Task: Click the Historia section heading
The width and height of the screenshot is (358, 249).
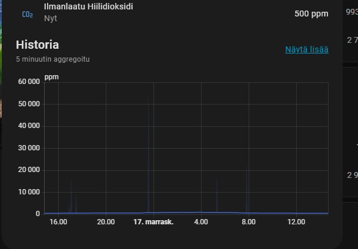Action: pyautogui.click(x=37, y=45)
